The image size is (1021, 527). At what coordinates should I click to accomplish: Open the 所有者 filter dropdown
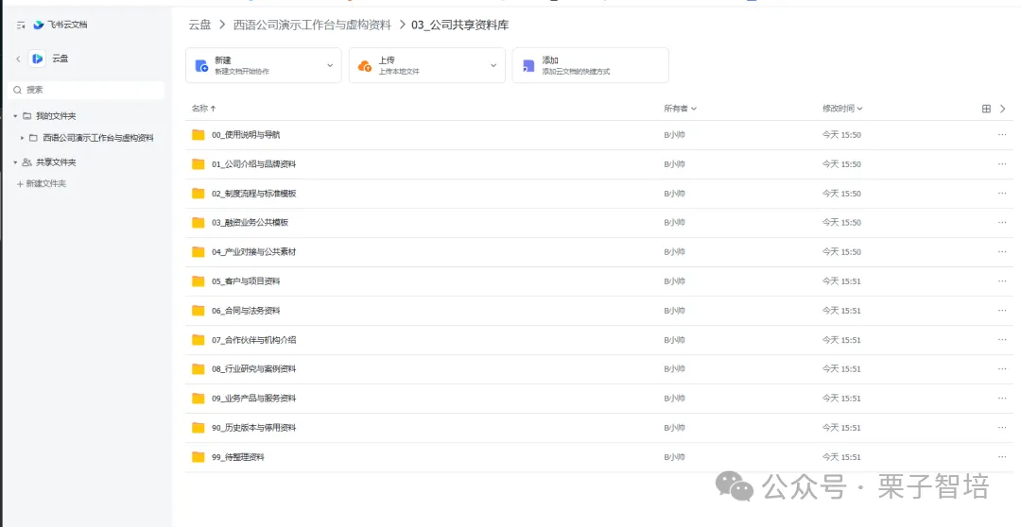coord(681,109)
